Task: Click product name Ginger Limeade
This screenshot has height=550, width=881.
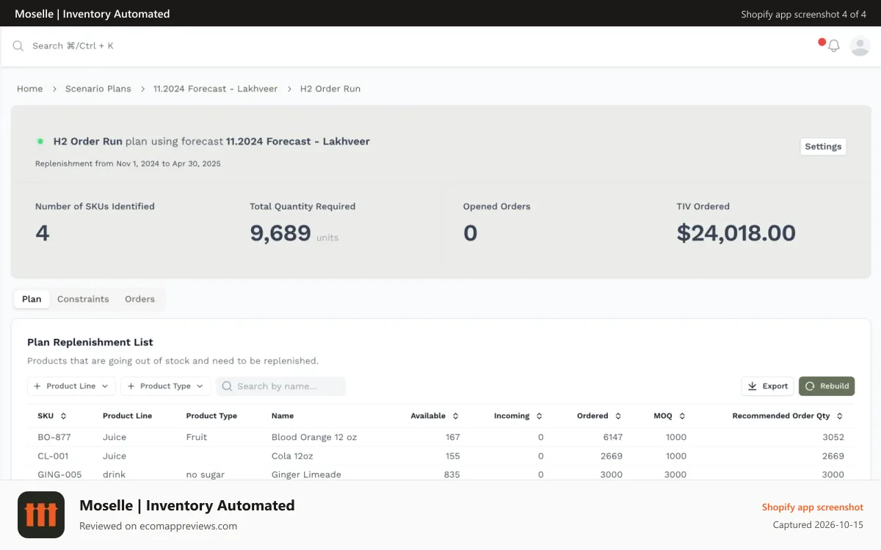Action: (x=306, y=474)
